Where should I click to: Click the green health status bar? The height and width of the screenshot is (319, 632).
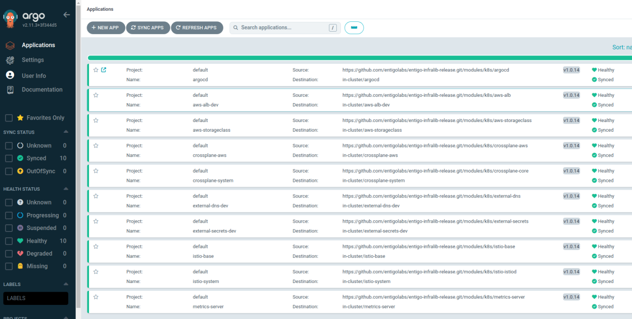coord(360,58)
